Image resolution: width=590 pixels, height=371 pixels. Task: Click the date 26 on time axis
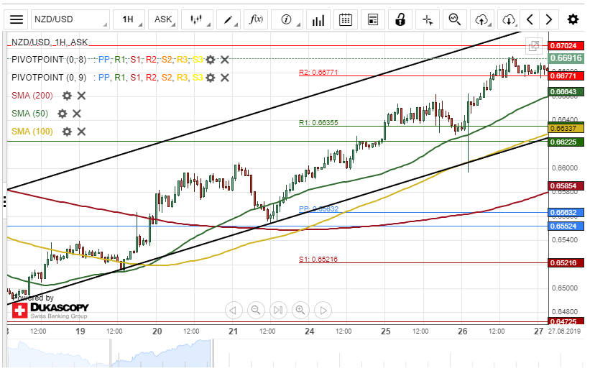click(x=463, y=331)
